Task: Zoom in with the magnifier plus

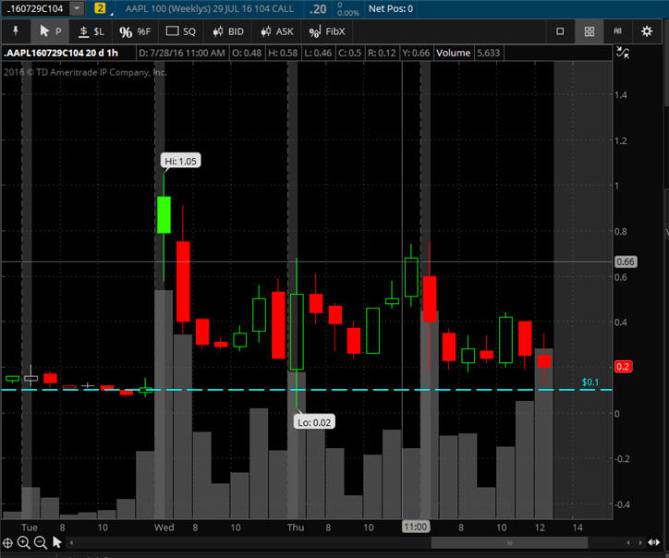Action: coord(23,542)
